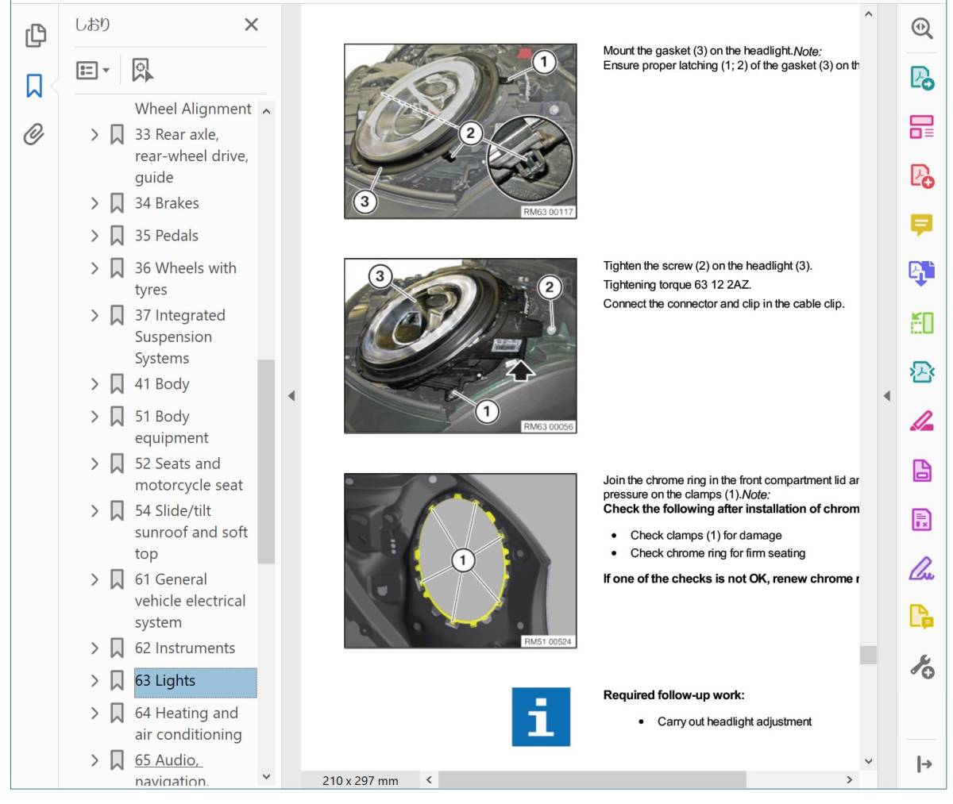Expand 61 General vehicle electrical system
953x804 pixels.
95,580
